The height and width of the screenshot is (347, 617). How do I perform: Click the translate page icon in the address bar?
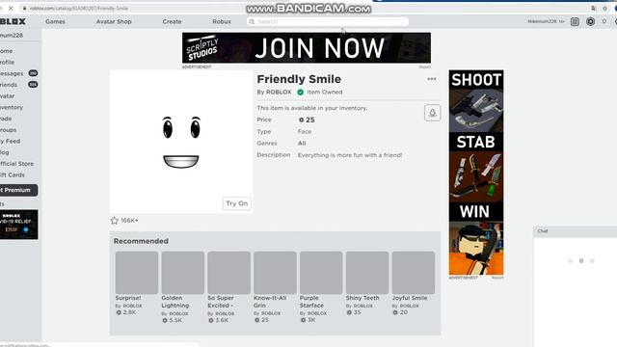[x=594, y=9]
